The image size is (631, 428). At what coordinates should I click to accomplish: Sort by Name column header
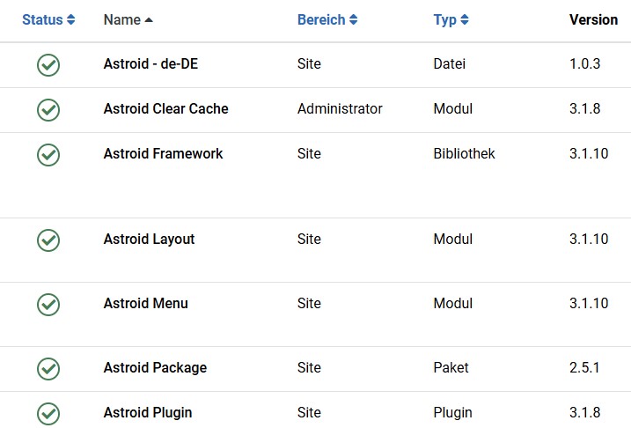pyautogui.click(x=128, y=19)
